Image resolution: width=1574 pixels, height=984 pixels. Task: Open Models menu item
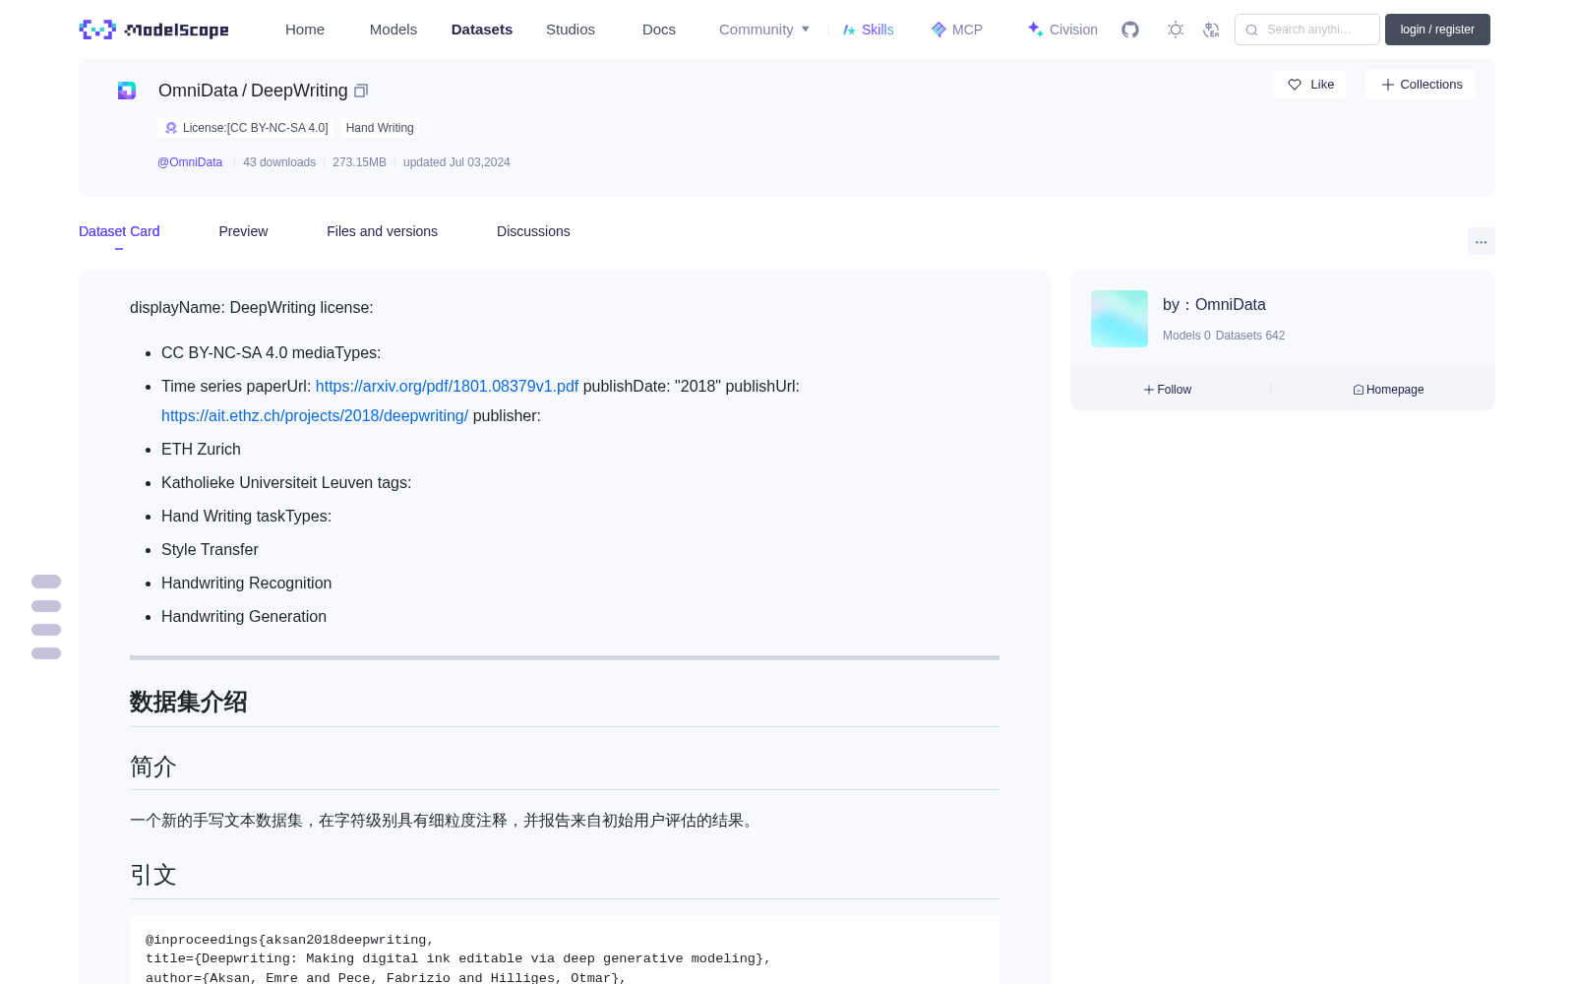click(x=393, y=30)
